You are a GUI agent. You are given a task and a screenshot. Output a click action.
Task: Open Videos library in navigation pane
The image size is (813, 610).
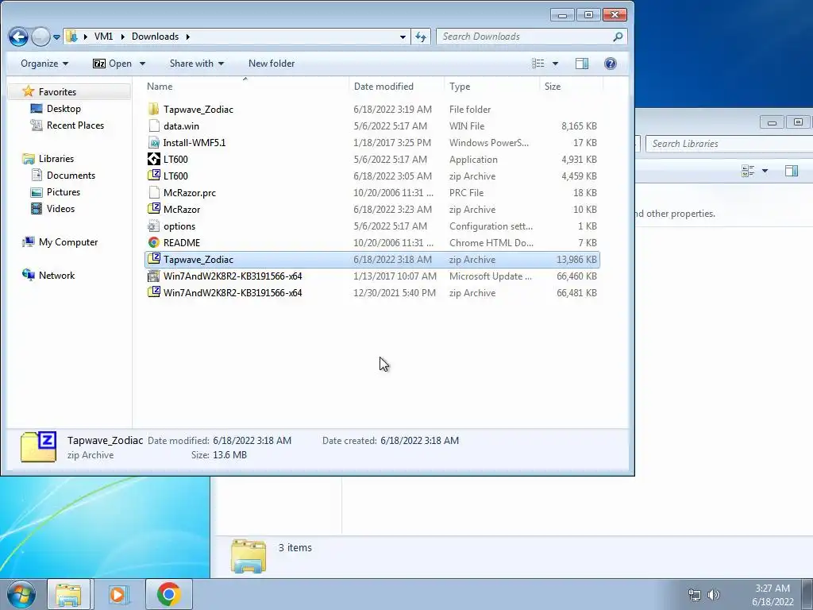click(x=60, y=209)
